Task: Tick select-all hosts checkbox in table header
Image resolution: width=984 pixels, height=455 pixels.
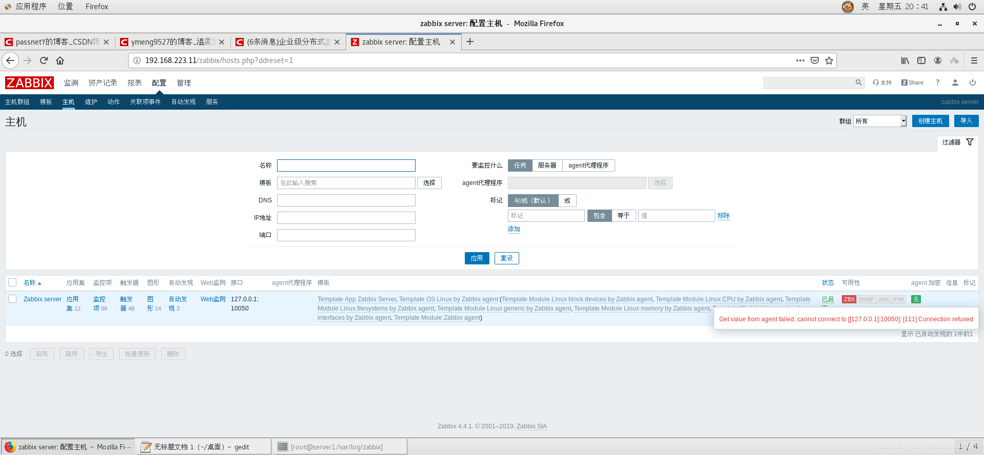Action: [13, 282]
